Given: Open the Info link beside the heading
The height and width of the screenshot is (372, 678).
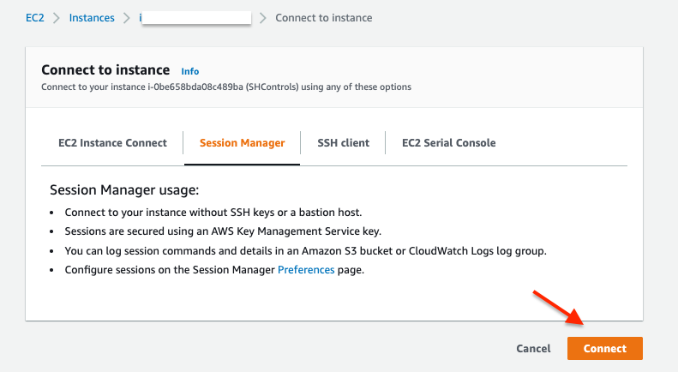Looking at the screenshot, I should coord(189,71).
